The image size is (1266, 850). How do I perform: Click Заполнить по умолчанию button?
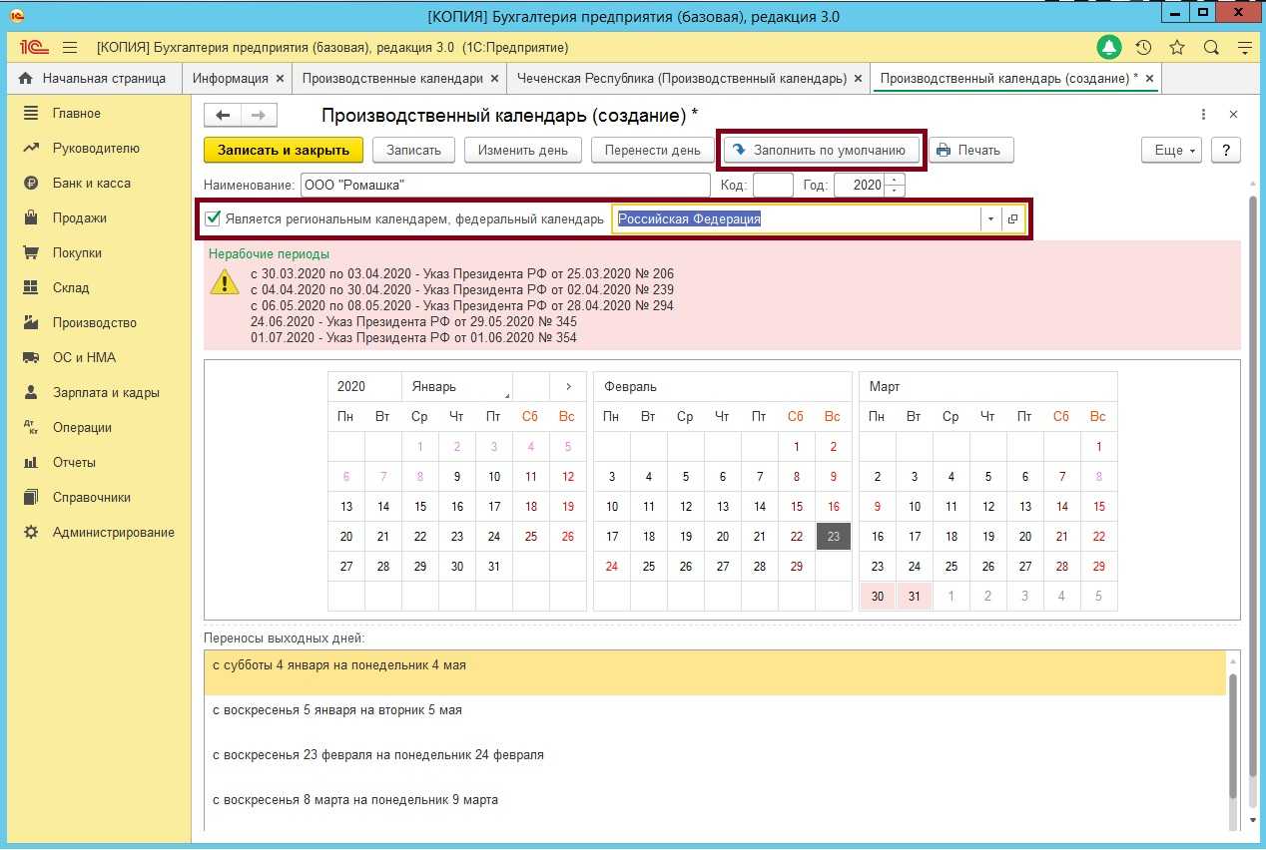click(x=821, y=150)
